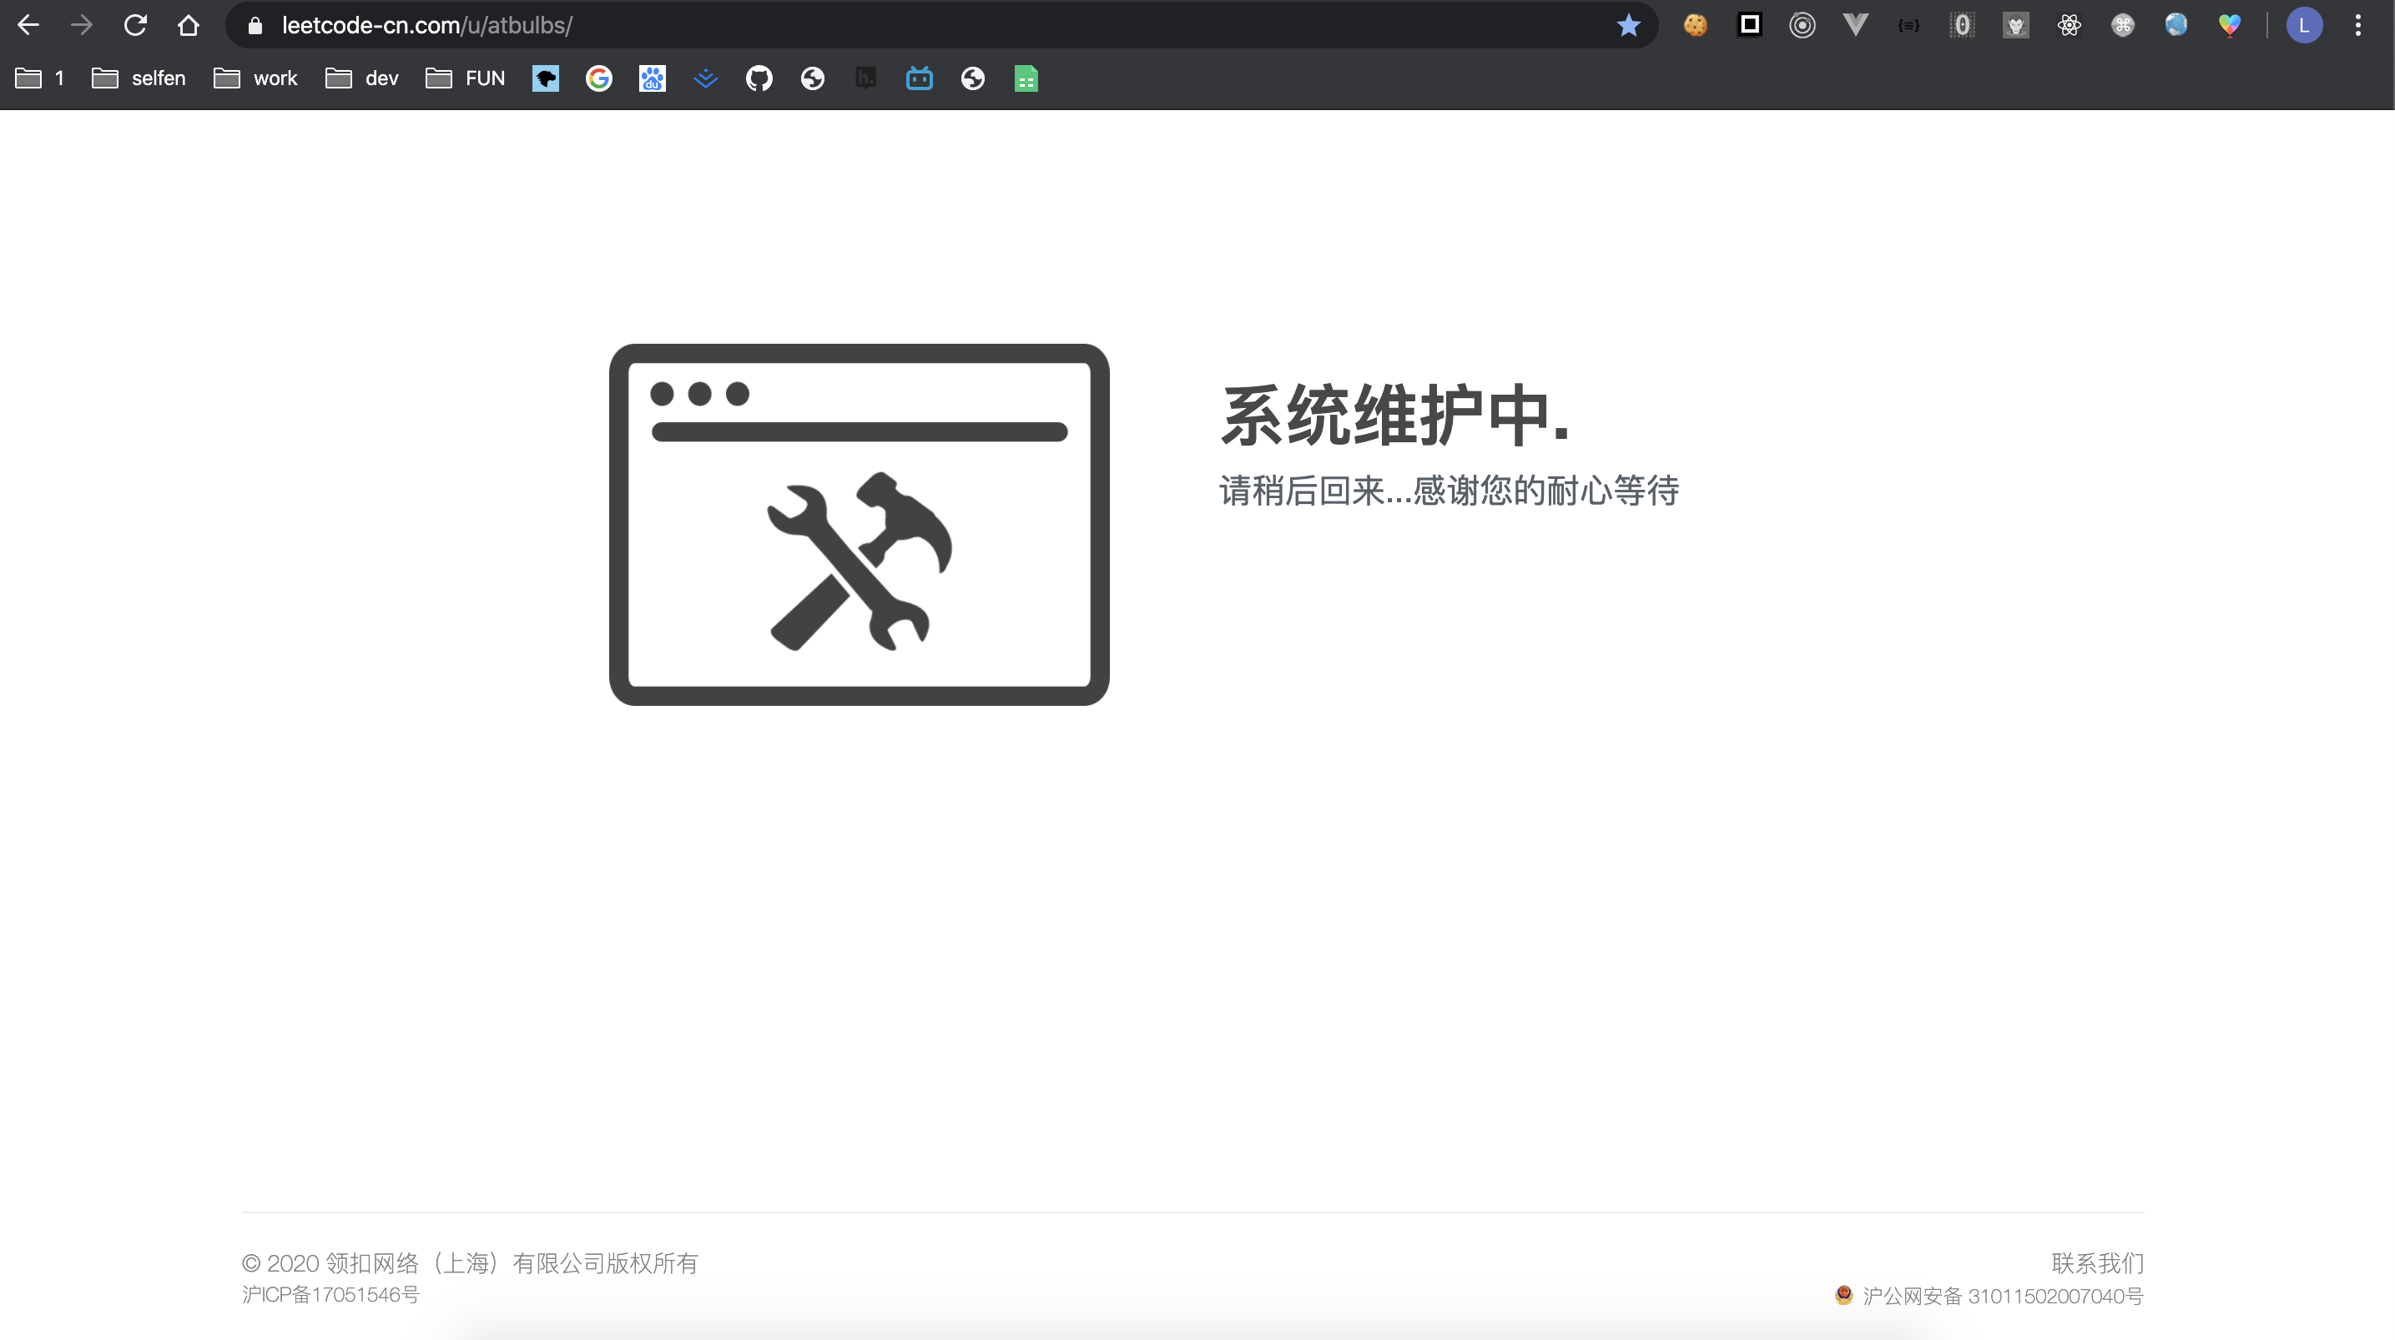2395x1340 pixels.
Task: Click the React DevTools extension icon
Action: [x=2069, y=25]
